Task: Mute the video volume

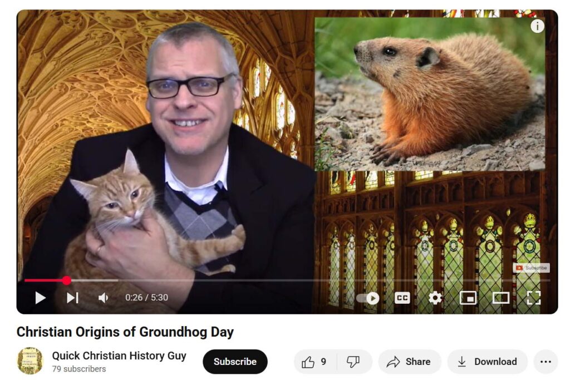Action: (103, 298)
